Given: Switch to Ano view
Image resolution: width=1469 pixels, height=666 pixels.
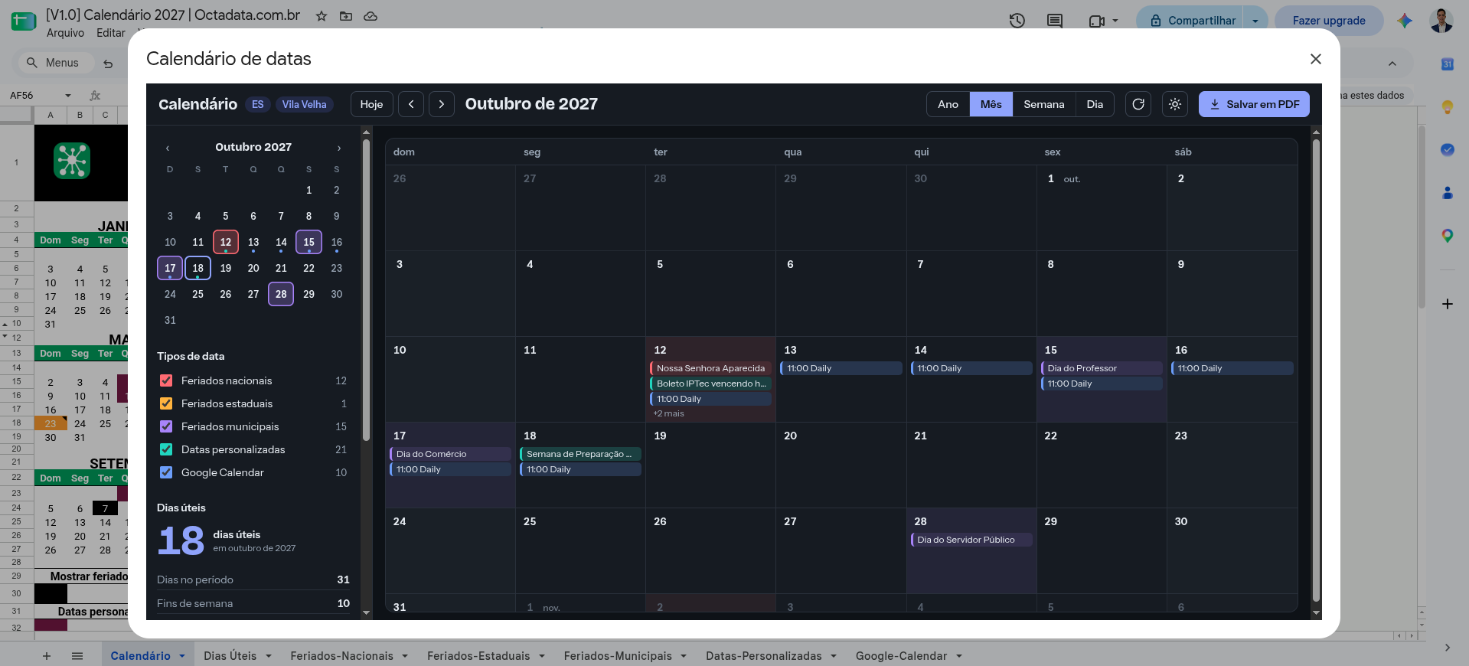Looking at the screenshot, I should point(948,104).
